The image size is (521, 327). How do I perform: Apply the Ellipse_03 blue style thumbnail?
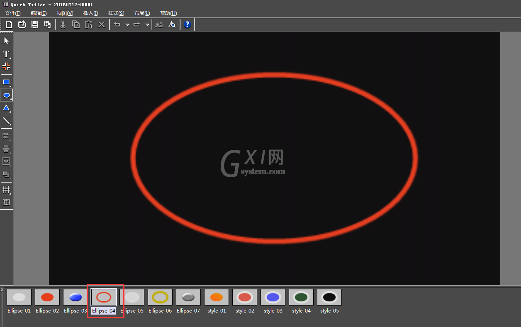click(x=75, y=297)
